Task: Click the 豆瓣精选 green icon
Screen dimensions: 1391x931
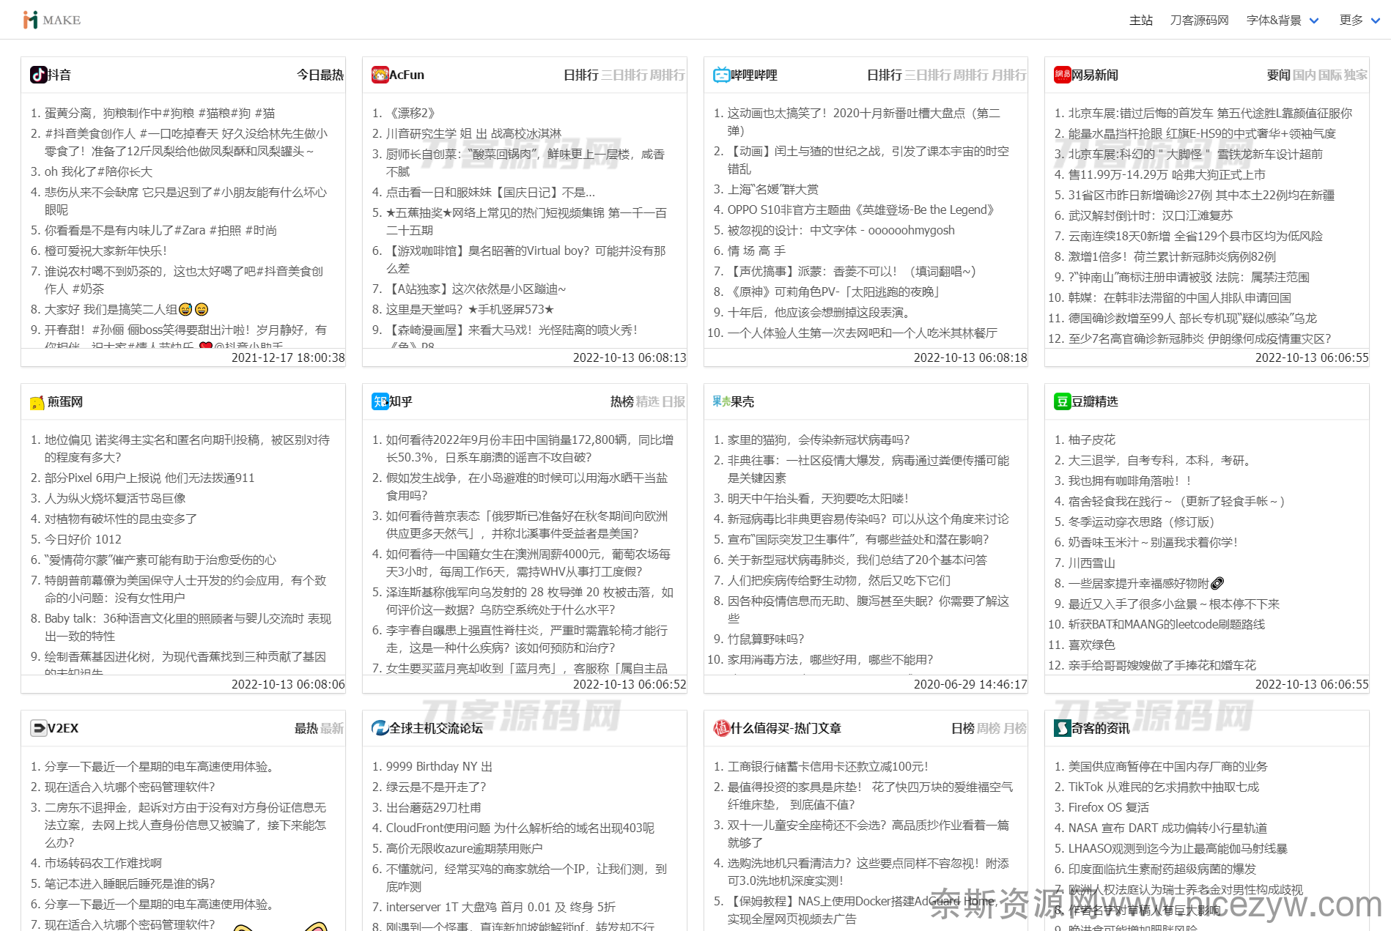Action: 1063,401
